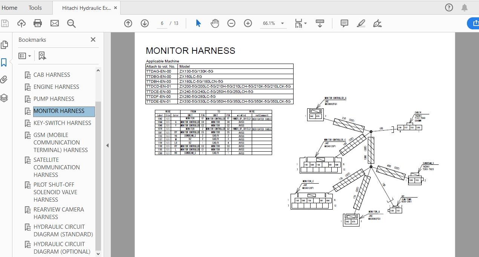
Task: Click the Save file icon
Action: [x=5, y=23]
